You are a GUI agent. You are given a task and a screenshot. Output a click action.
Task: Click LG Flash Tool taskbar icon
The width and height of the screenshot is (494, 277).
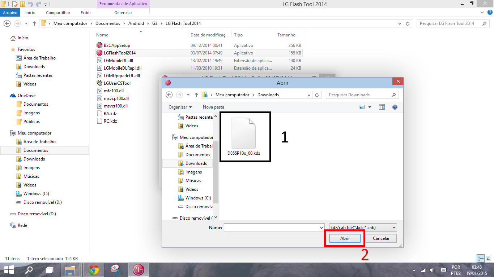click(x=138, y=270)
